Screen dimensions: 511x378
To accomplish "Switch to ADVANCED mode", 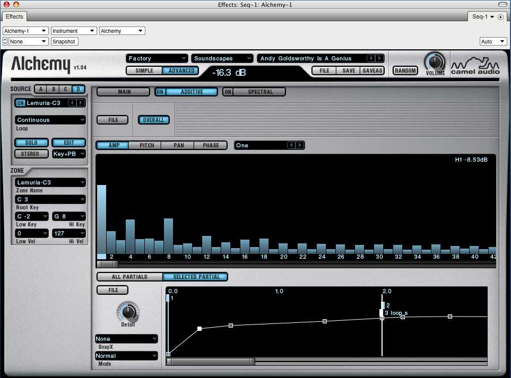I will tap(181, 71).
